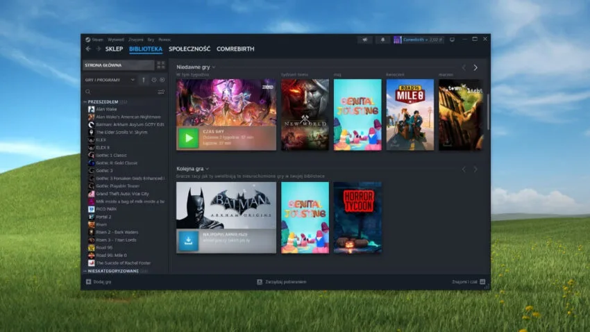Image resolution: width=590 pixels, height=332 pixels.
Task: Toggle the ready-to-play filter icon
Action: pos(162,80)
